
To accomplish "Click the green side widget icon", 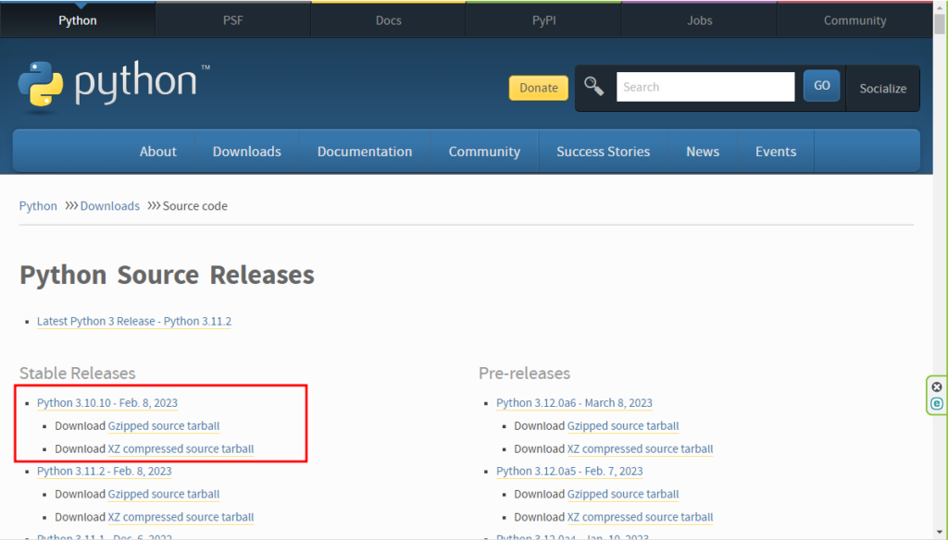I will point(937,404).
